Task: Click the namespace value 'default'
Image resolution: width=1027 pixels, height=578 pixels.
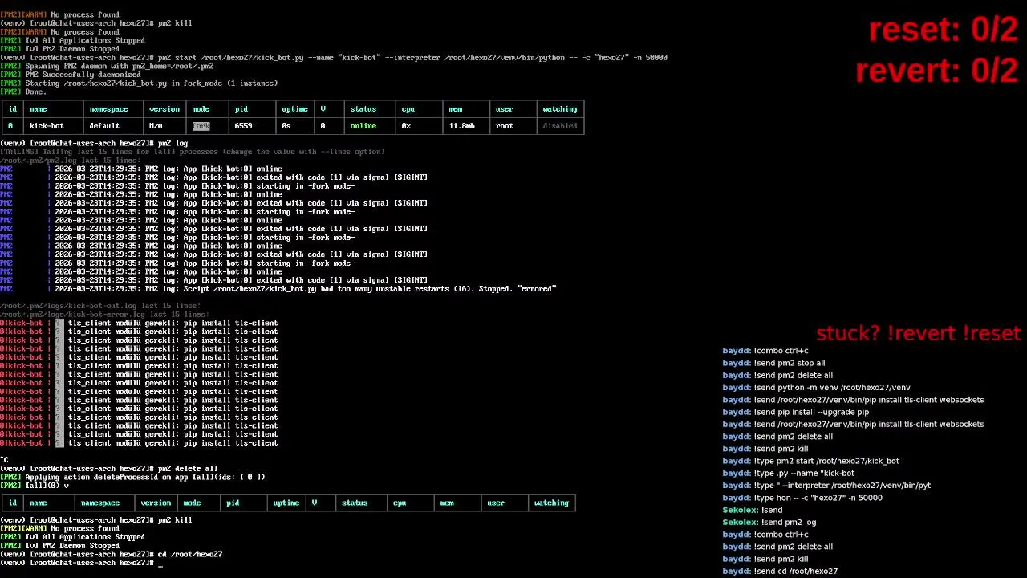Action: (104, 126)
